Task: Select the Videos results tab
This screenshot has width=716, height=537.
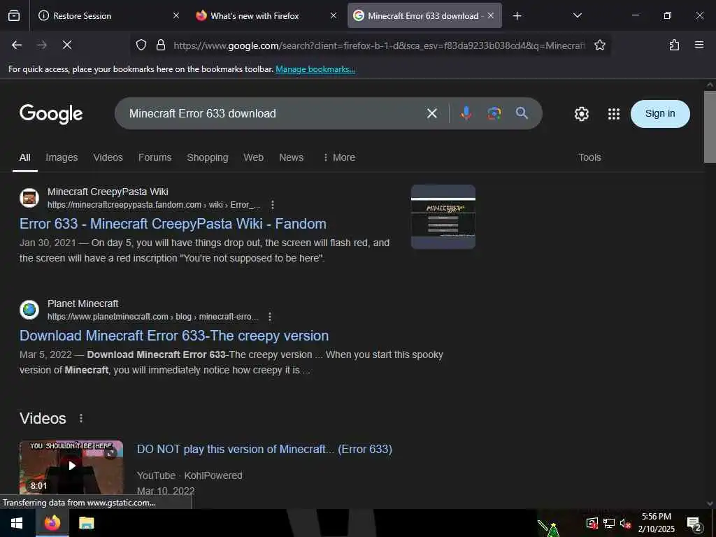Action: 108,157
